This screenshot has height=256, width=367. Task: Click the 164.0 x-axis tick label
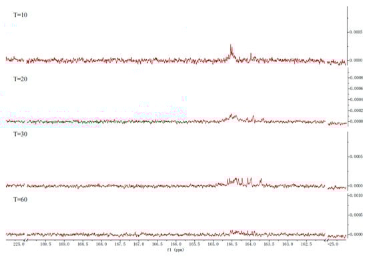pyautogui.click(x=250, y=244)
